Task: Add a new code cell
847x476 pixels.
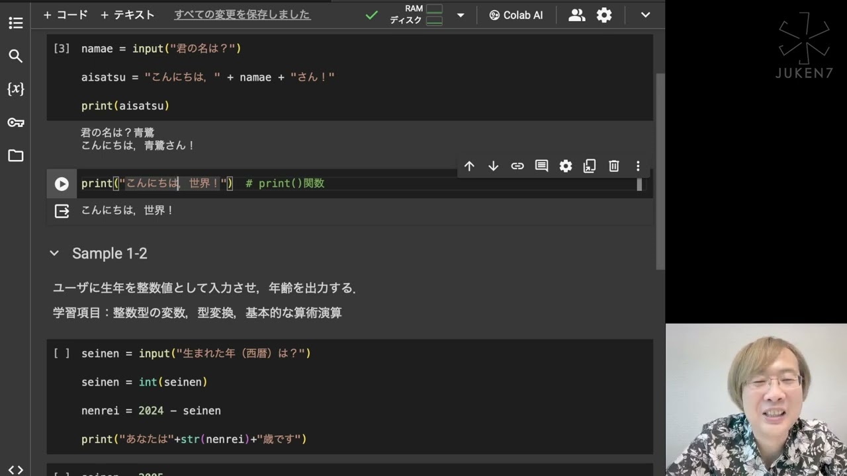Action: point(66,15)
